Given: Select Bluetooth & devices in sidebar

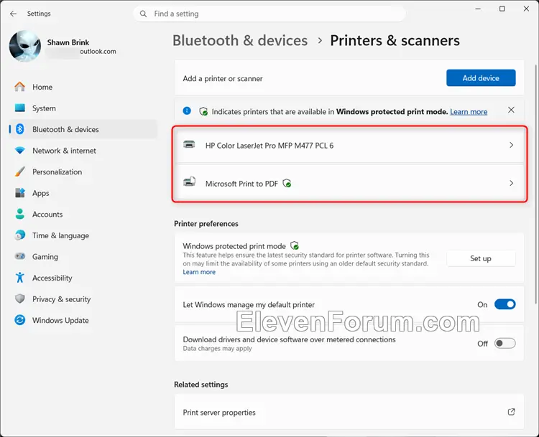Looking at the screenshot, I should pyautogui.click(x=83, y=129).
